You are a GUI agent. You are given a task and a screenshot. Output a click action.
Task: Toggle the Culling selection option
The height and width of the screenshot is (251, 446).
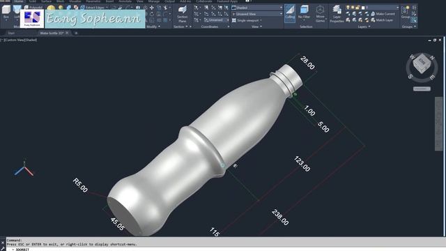[290, 13]
